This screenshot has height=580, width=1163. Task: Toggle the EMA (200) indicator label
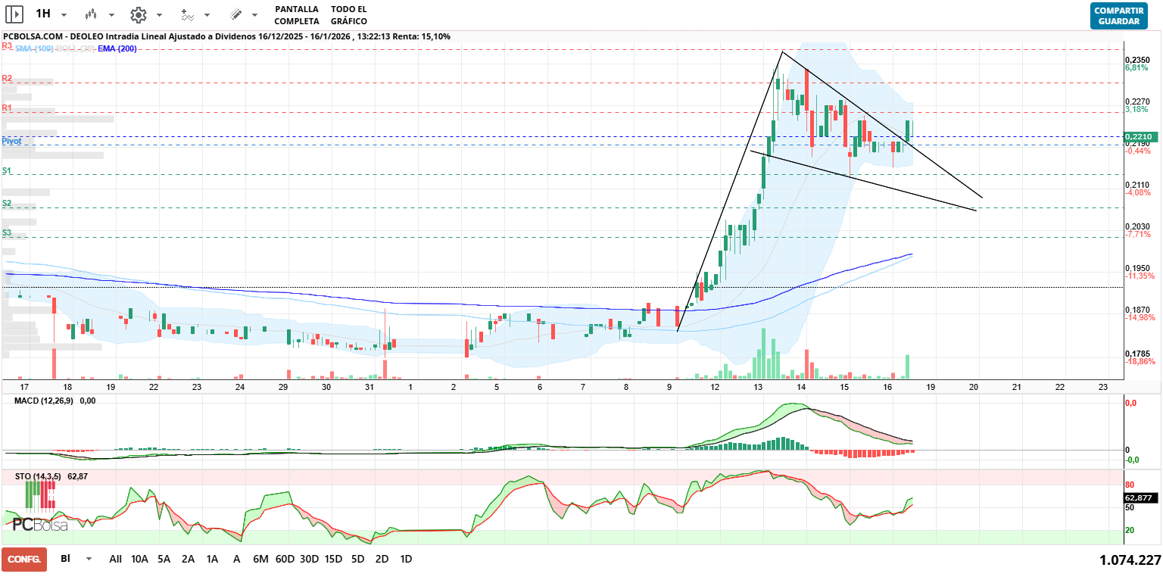[117, 48]
